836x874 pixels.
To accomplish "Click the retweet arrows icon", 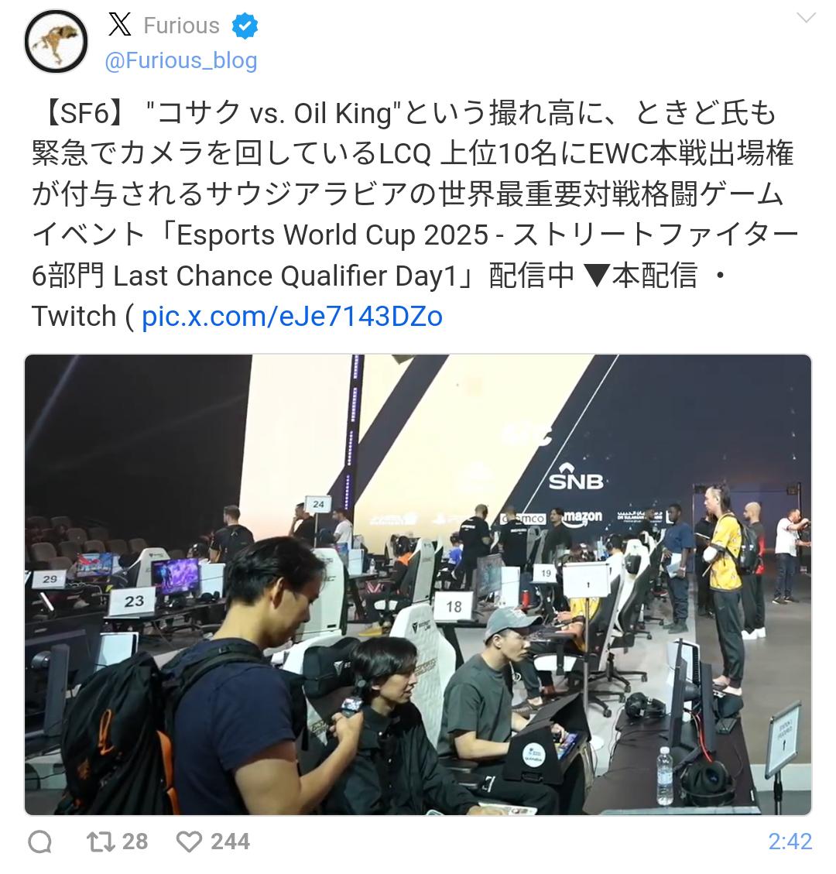I will coord(100,841).
